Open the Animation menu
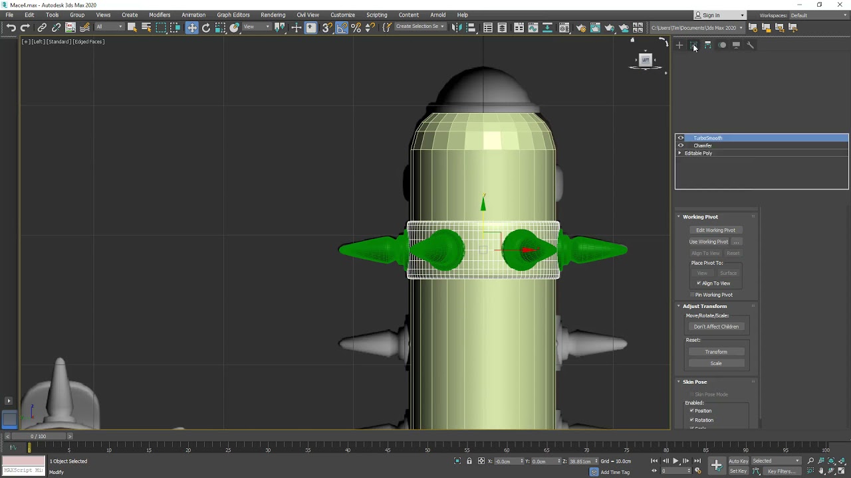This screenshot has height=478, width=851. coord(193,15)
